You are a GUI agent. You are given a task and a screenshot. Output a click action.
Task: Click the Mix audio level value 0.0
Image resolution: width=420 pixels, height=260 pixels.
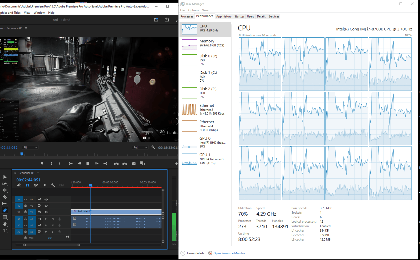(50, 238)
